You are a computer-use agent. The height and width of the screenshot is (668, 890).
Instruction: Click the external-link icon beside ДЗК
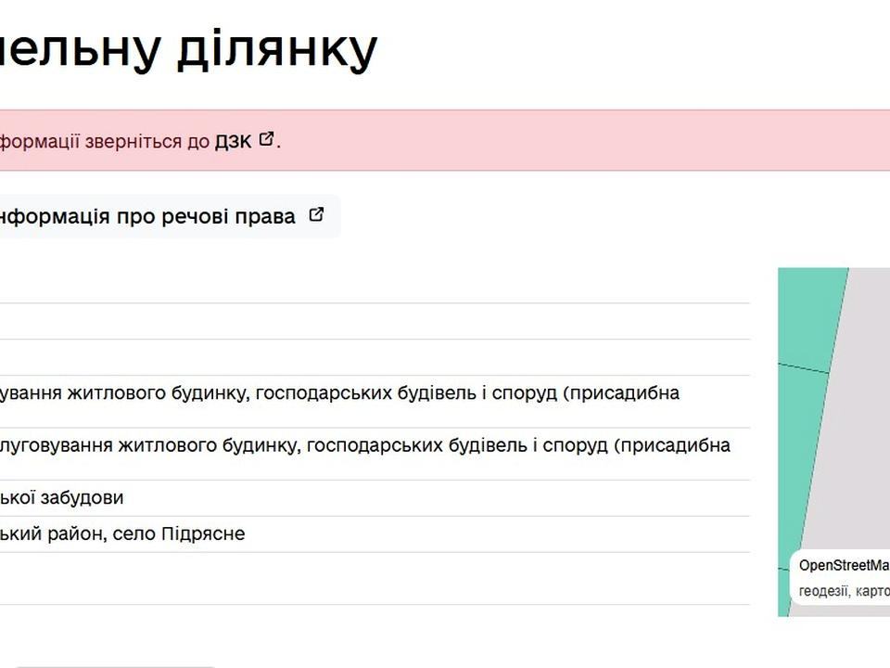point(267,139)
